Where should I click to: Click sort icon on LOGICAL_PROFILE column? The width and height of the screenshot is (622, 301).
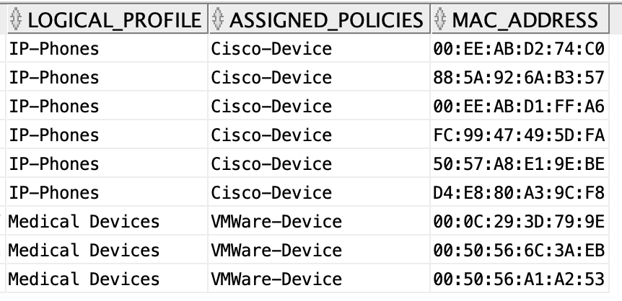click(x=16, y=19)
